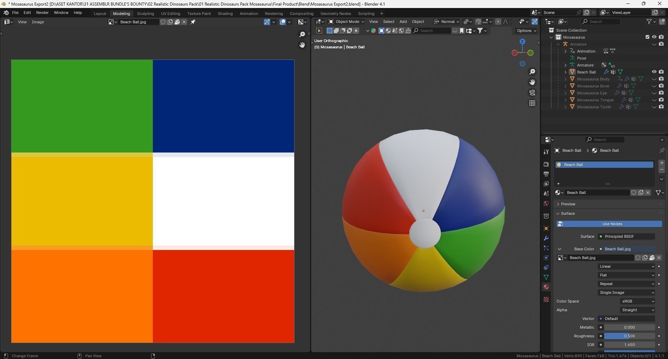The width and height of the screenshot is (668, 359).
Task: Pin the properties editor context
Action: tap(662, 150)
